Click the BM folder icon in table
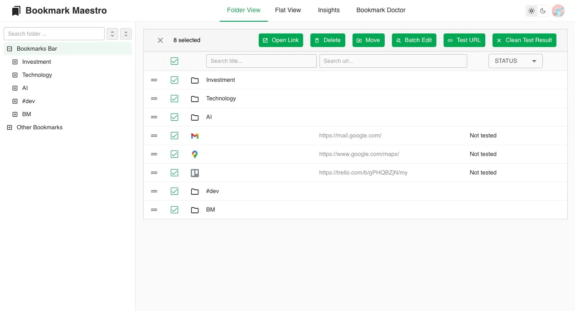This screenshot has height=311, width=575. 195,210
